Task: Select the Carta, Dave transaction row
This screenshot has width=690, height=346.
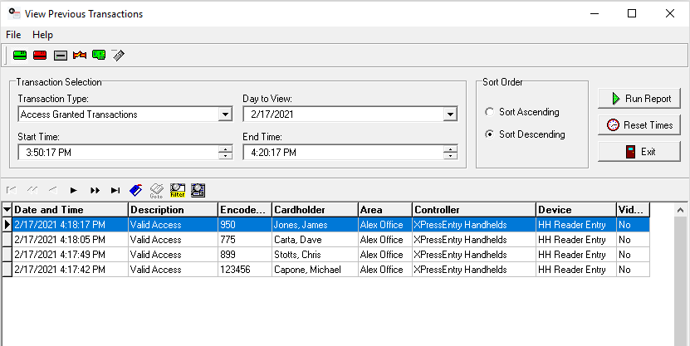Action: 299,240
